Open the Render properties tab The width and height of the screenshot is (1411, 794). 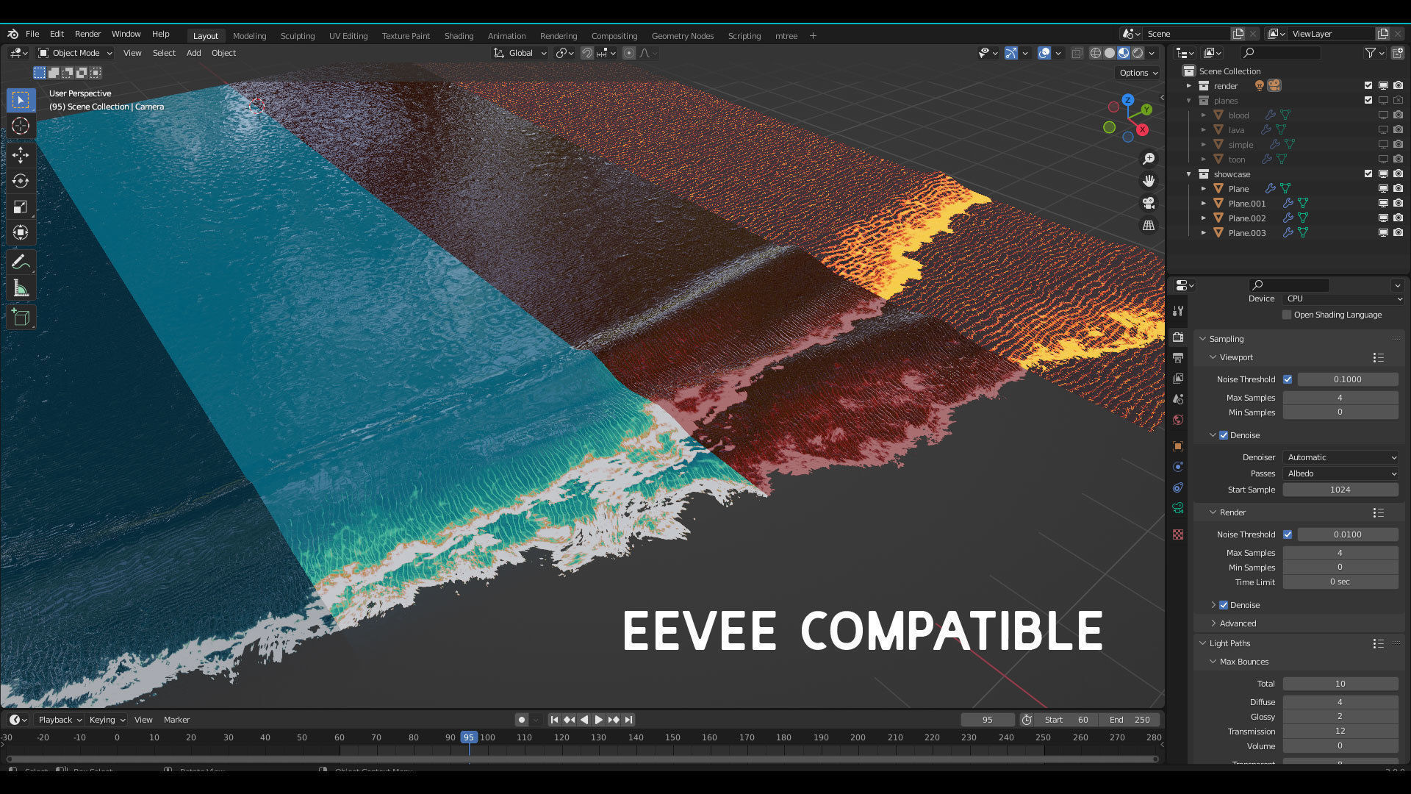(1178, 337)
